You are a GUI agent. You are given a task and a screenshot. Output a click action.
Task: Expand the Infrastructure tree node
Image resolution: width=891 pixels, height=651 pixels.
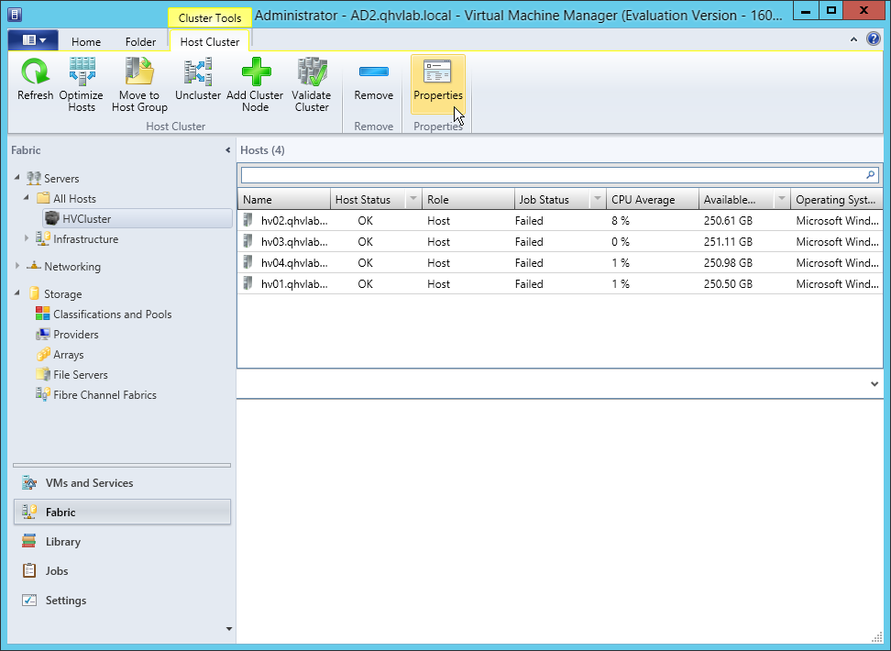click(27, 239)
